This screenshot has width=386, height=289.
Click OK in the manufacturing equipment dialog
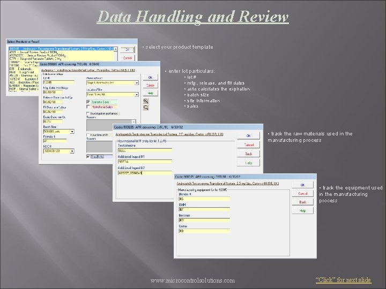click(303, 185)
